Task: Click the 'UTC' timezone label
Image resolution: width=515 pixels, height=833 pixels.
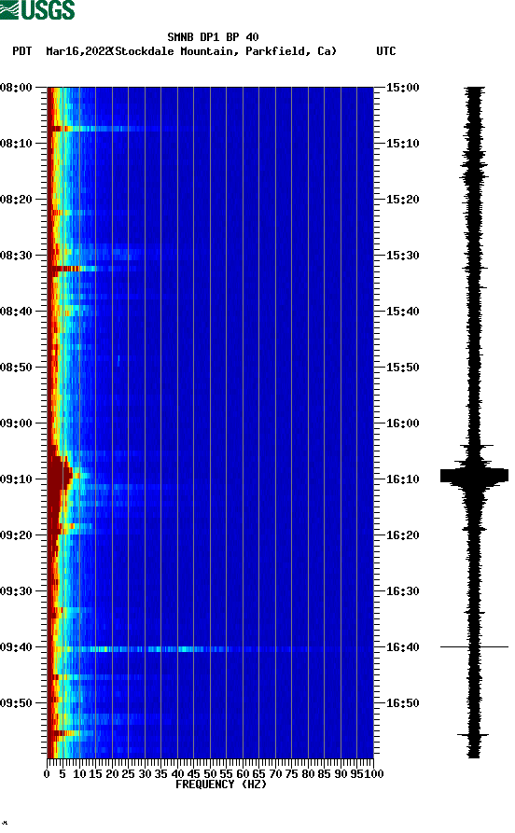Action: [386, 51]
